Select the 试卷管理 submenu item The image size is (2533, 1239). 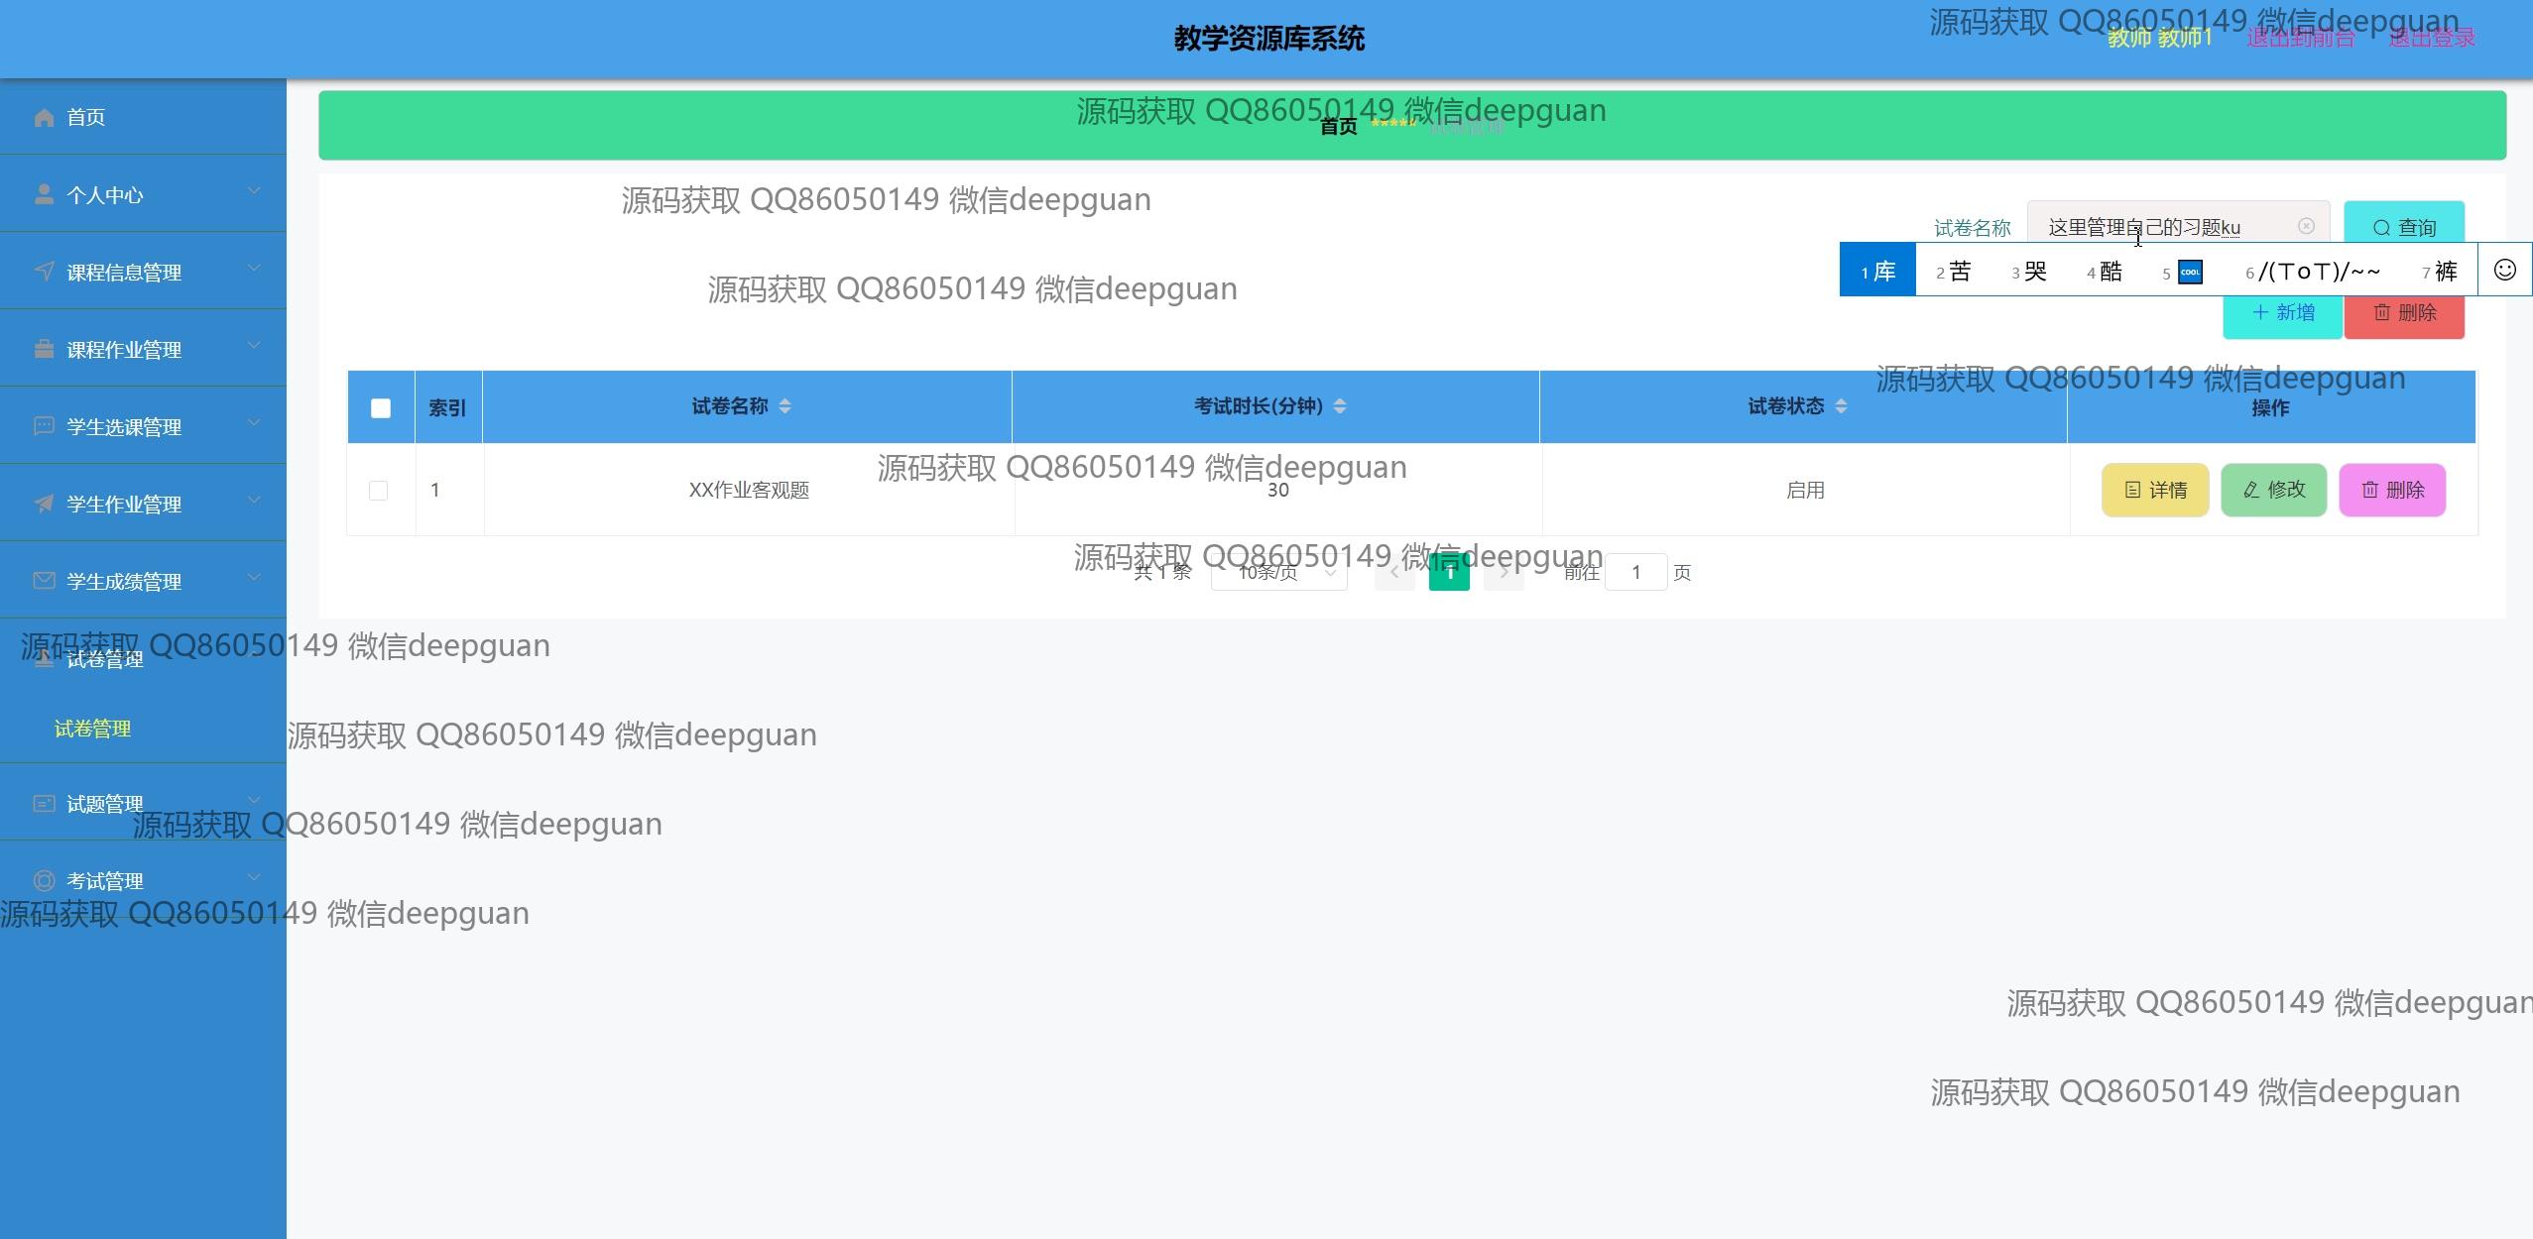tap(91, 729)
